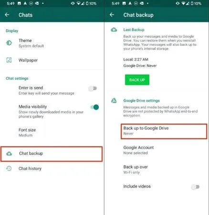The width and height of the screenshot is (209, 215).
Task: Turn on the Include videos toggle
Action: (x=195, y=187)
